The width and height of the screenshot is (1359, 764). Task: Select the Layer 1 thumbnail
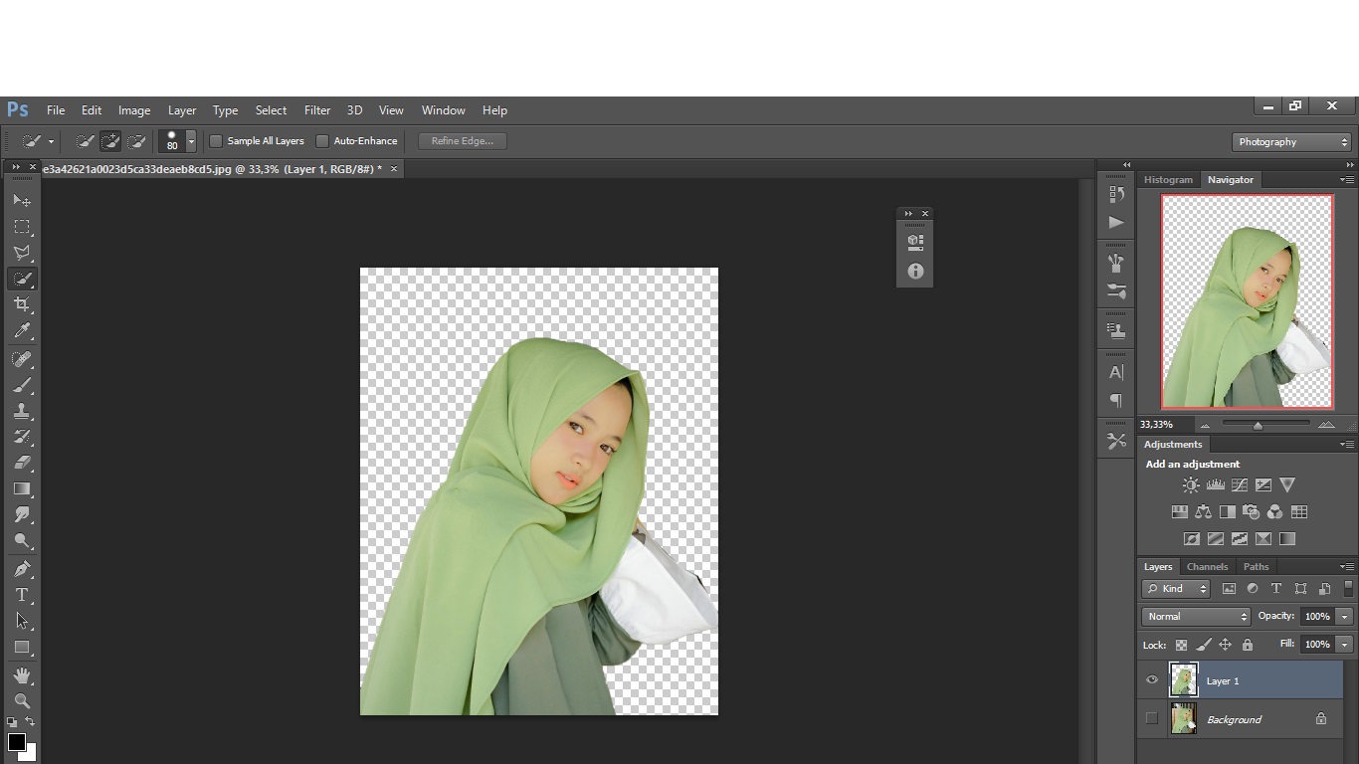point(1184,680)
